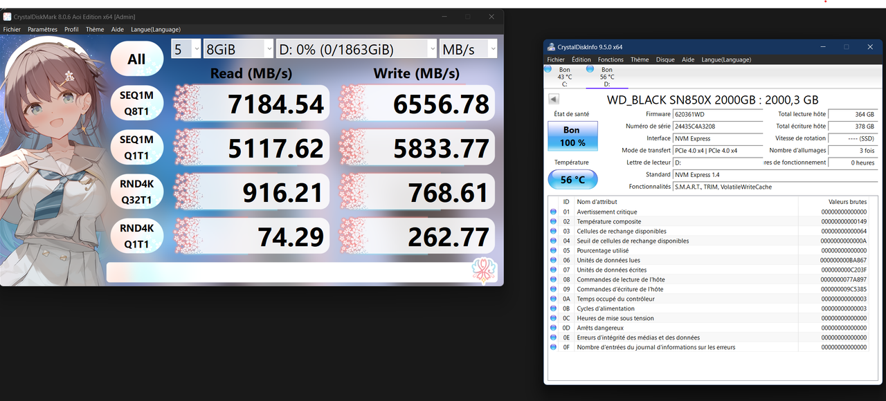Click the previous disk arrow button
886x401 pixels.
pos(553,100)
